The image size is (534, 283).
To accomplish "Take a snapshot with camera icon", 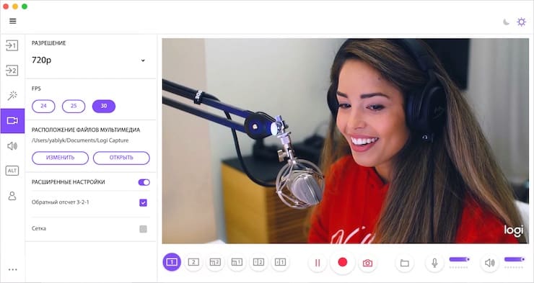I will click(x=367, y=263).
